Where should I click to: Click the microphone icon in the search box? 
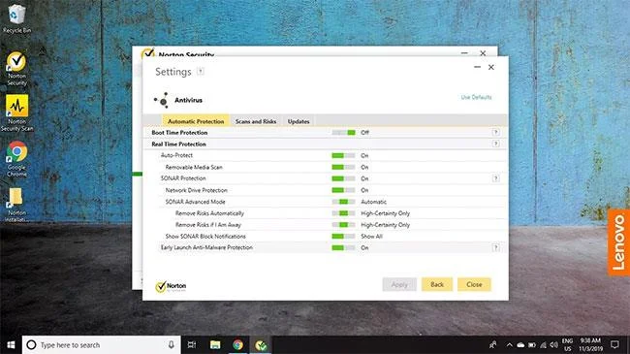172,344
